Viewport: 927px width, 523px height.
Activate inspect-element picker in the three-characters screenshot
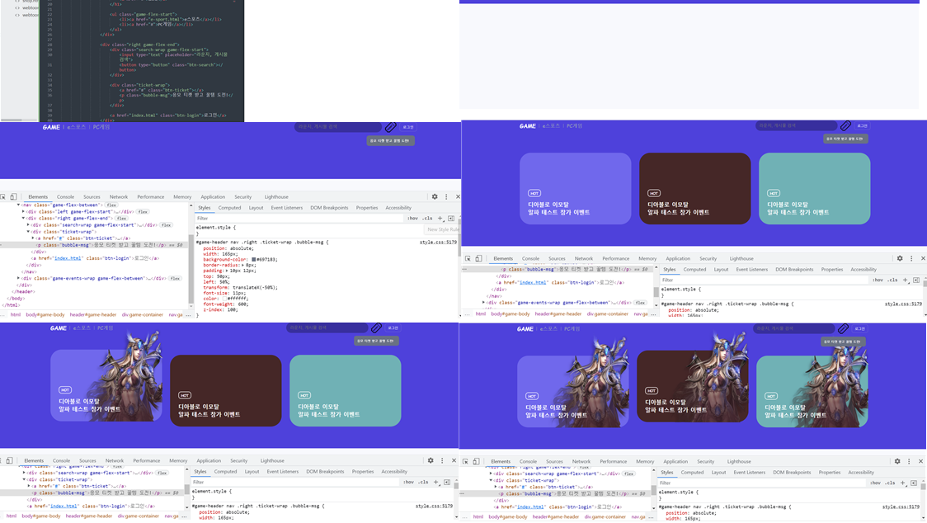tap(465, 461)
